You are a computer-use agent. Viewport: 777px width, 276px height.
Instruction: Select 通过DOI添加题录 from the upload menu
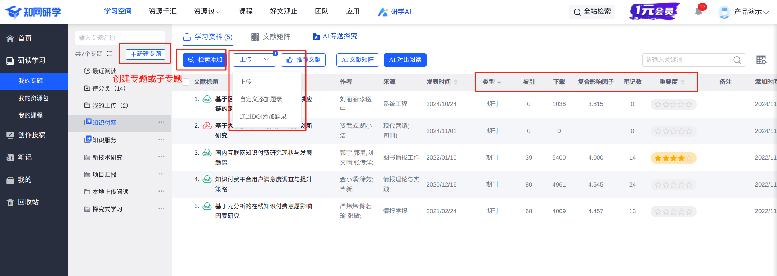(263, 116)
